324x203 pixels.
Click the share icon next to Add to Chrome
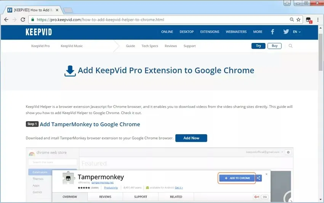pos(258,178)
